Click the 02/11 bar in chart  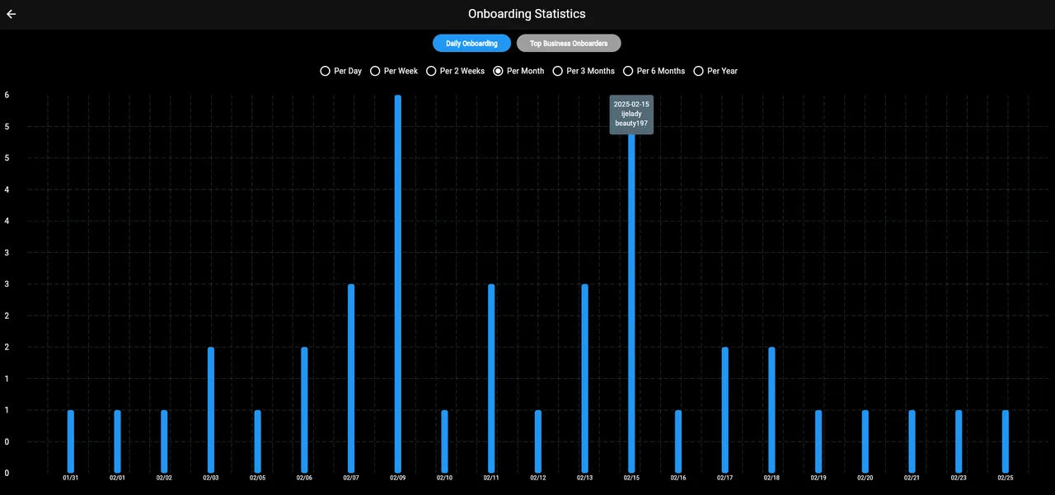(x=491, y=379)
